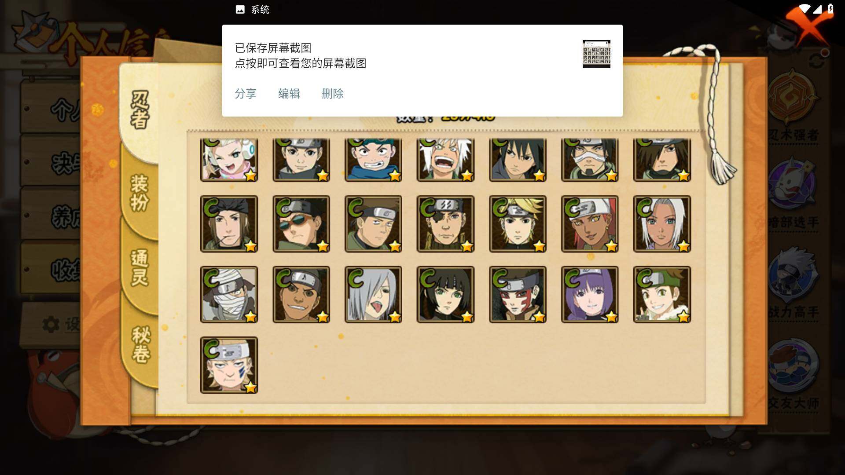Select the ninja wearing green sunglasses
The height and width of the screenshot is (475, 845).
tap(301, 224)
